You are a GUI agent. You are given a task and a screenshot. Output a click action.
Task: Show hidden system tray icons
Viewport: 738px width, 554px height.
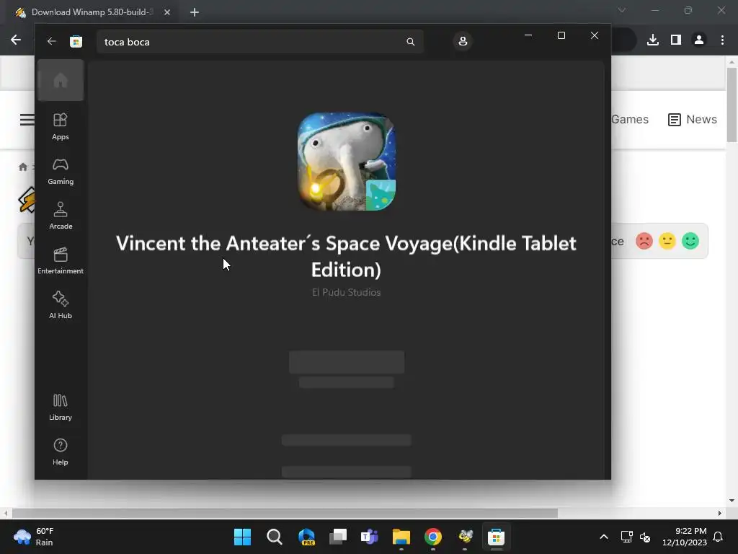coord(604,537)
